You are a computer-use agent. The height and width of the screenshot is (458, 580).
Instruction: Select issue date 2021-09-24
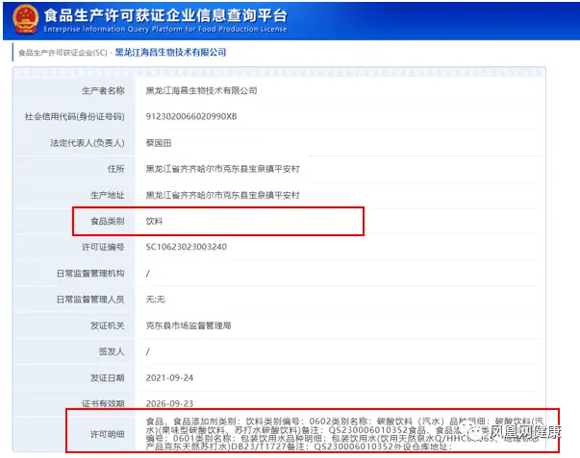169,378
